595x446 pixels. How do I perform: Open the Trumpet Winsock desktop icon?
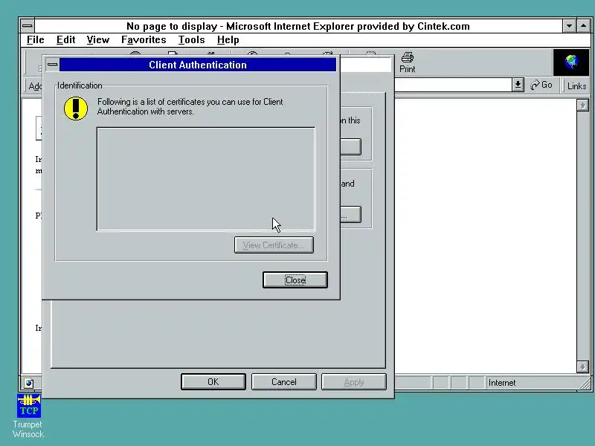[x=28, y=416]
